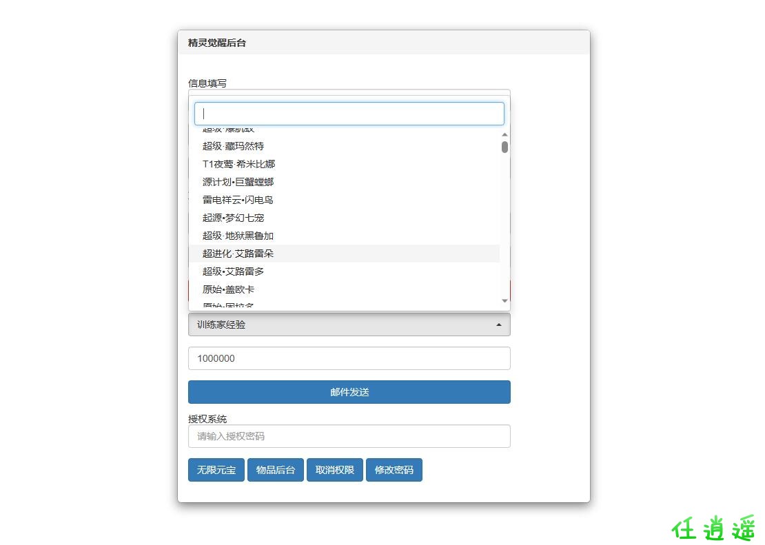765x545 pixels.
Task: Click the dropdown list scrollbar thumb
Action: coord(504,147)
